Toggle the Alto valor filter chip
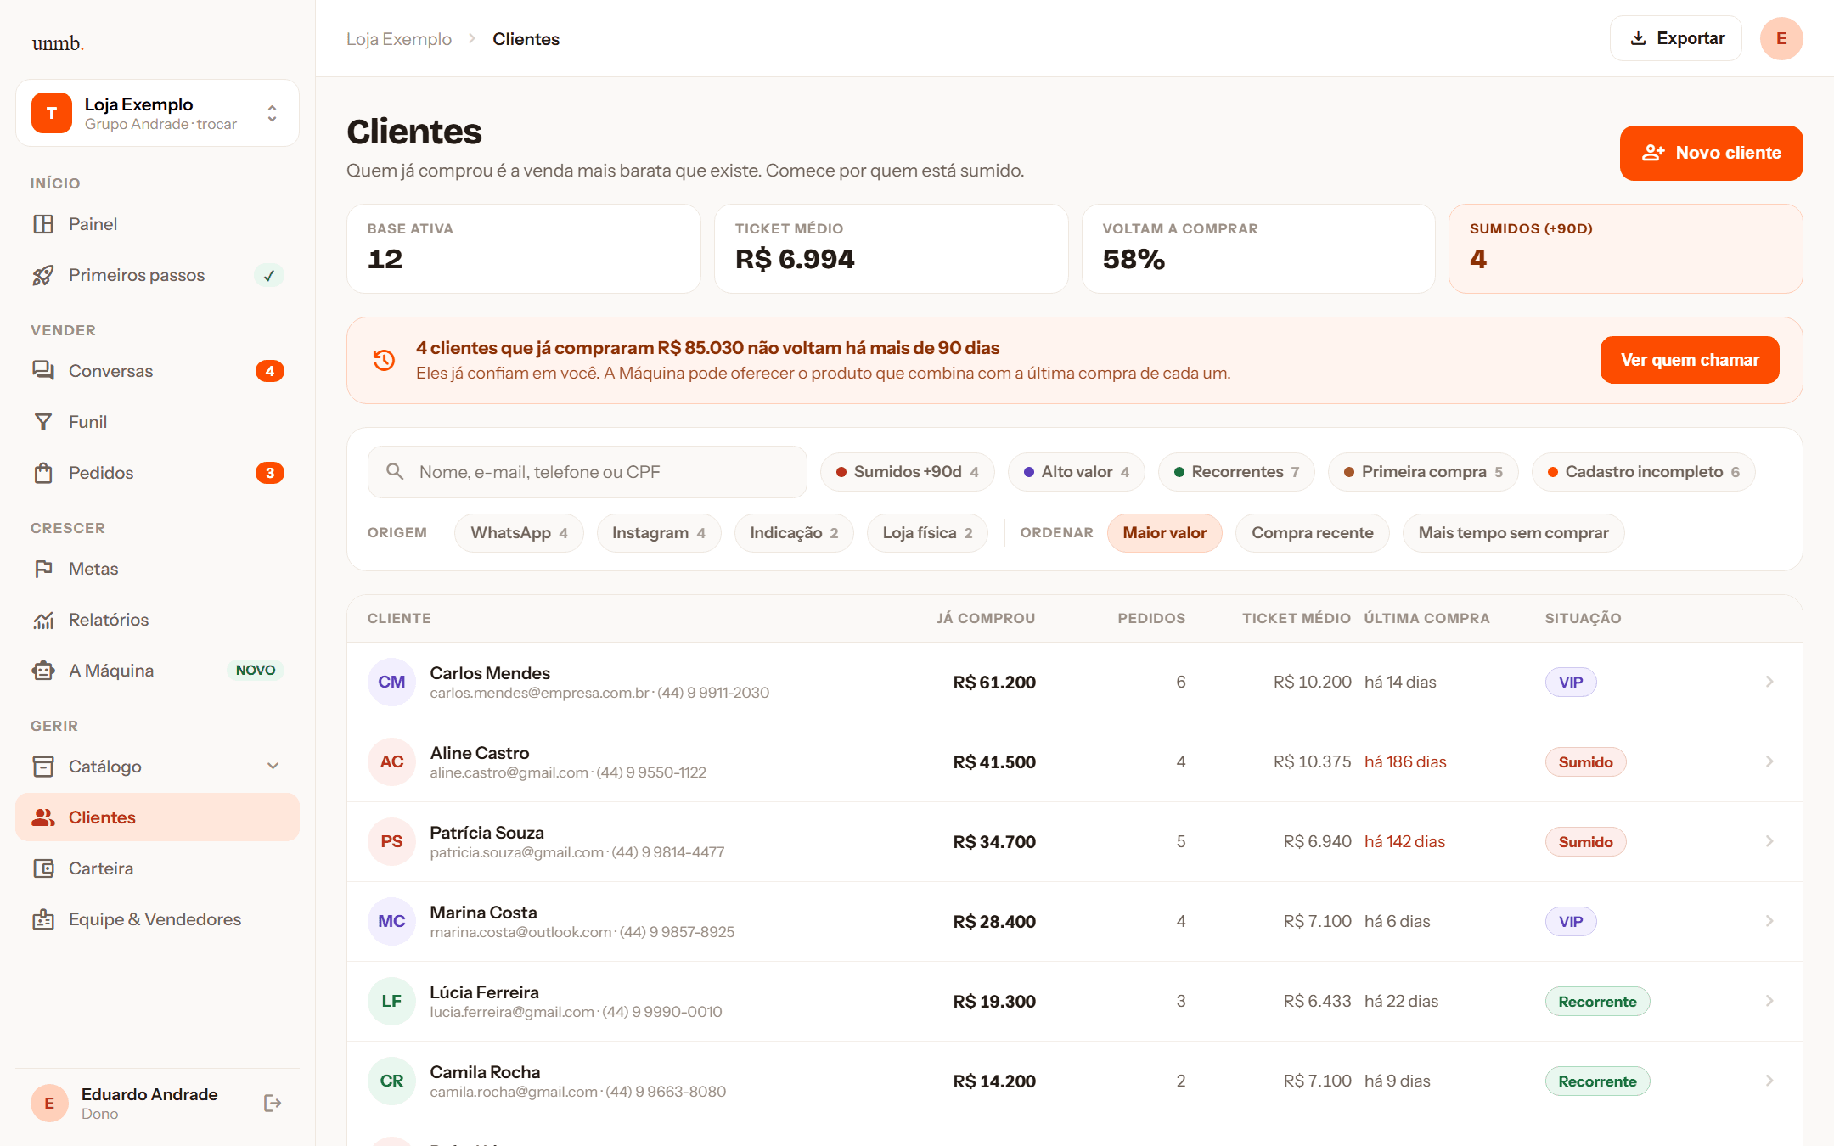 point(1077,471)
